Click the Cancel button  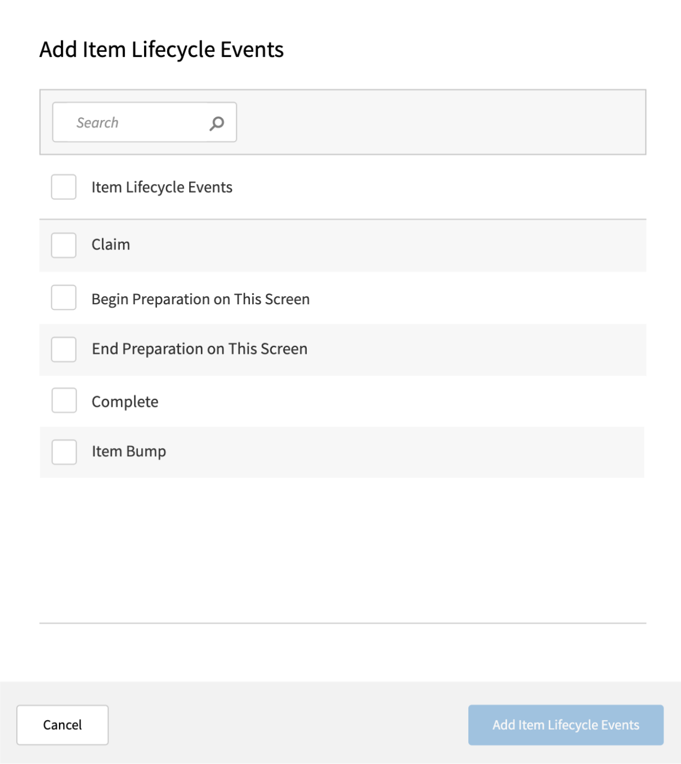pyautogui.click(x=62, y=725)
